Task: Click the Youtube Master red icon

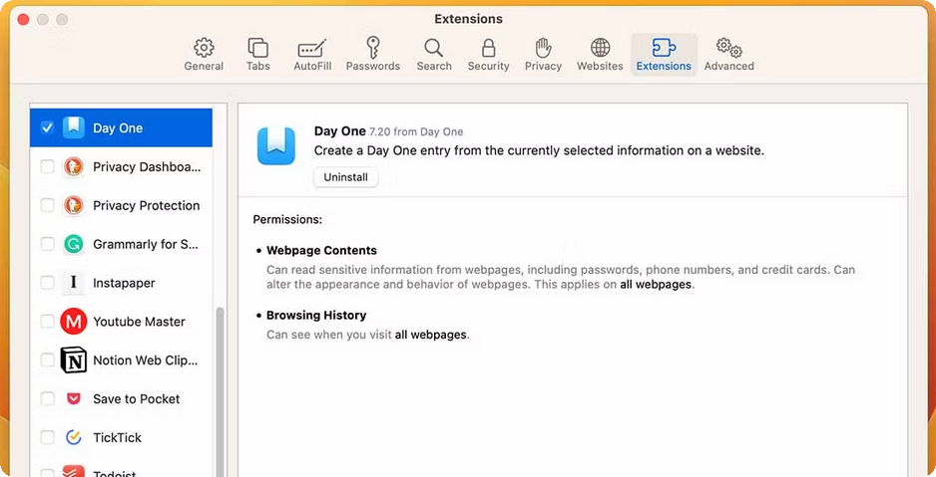Action: pos(74,322)
